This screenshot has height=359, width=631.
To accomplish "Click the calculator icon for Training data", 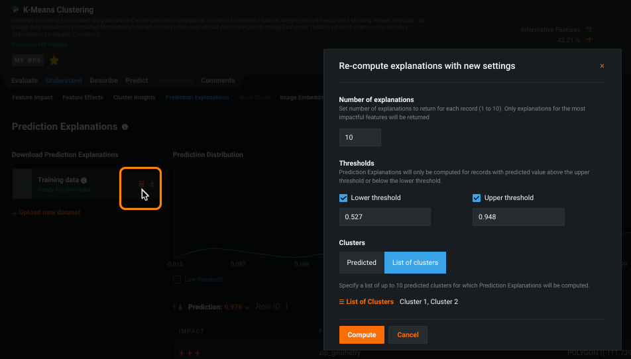I will coord(141,183).
